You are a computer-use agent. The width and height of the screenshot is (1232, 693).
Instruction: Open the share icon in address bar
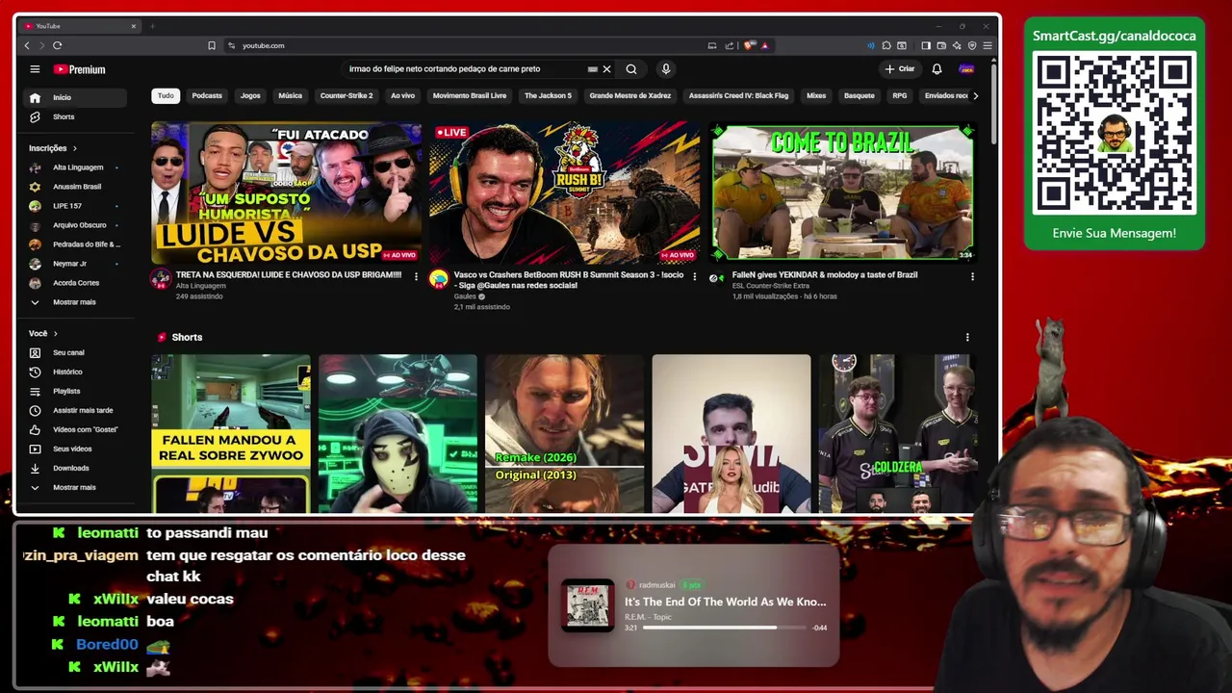point(729,45)
